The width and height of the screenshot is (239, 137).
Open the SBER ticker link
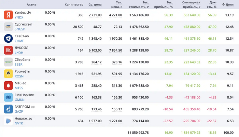click(19, 65)
